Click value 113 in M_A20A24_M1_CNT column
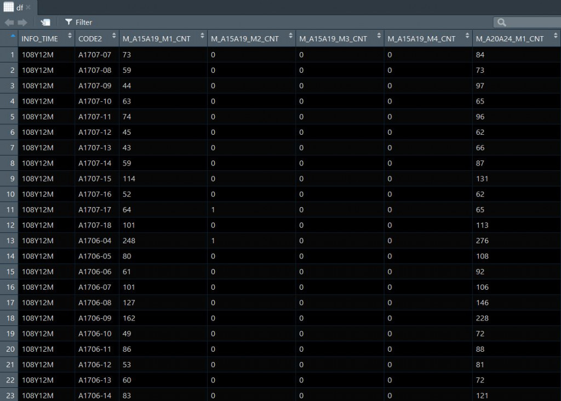The width and height of the screenshot is (561, 401). tap(482, 225)
